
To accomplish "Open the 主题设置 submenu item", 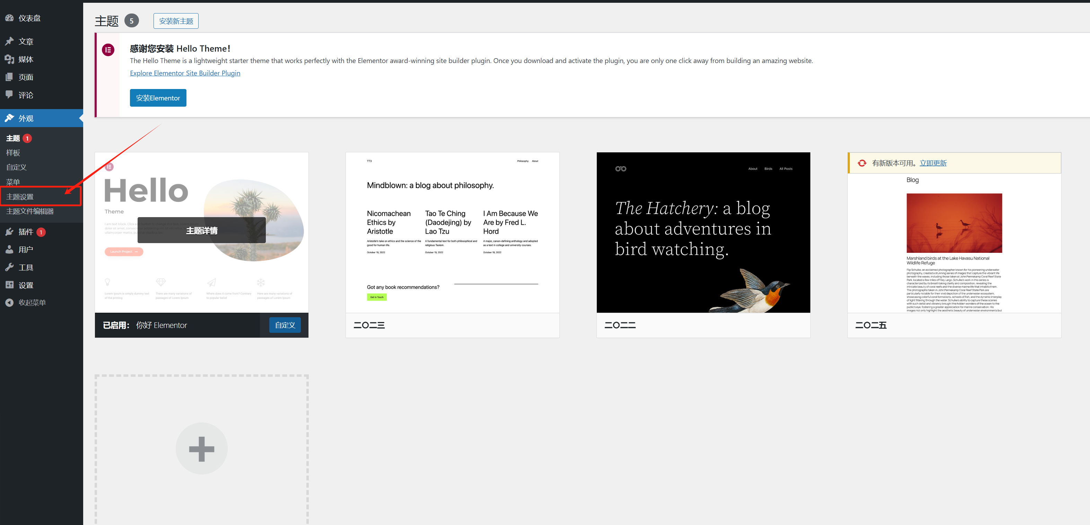I will (20, 197).
